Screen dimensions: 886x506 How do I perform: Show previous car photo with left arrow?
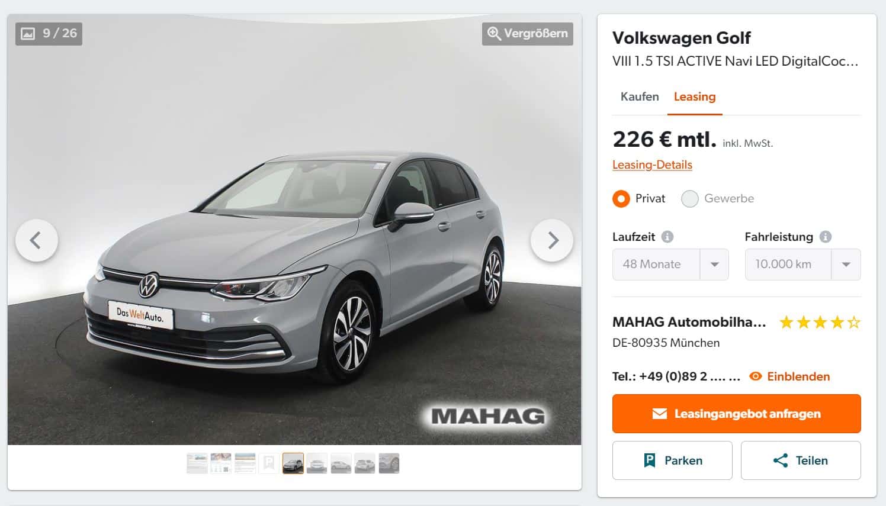pos(36,240)
